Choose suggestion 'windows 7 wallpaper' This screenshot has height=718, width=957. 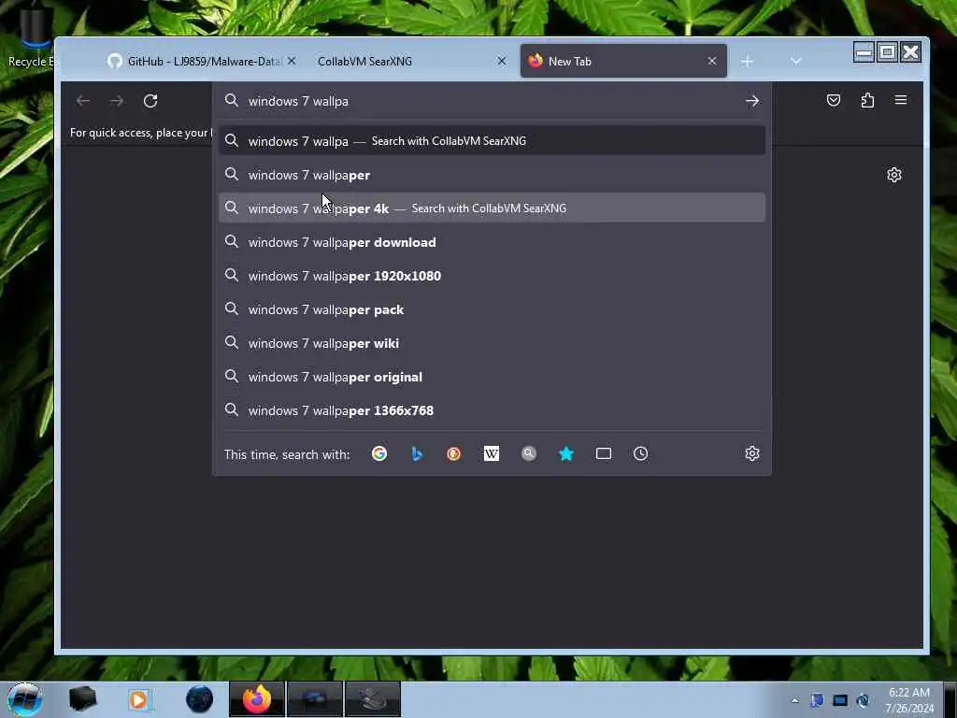click(492, 175)
